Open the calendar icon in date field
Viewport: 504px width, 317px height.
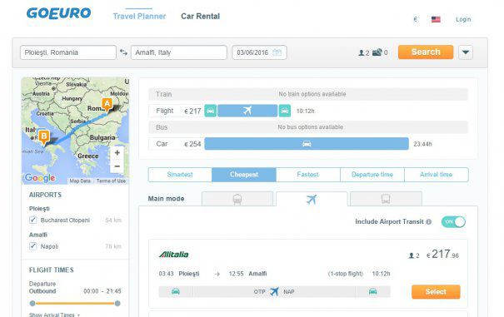point(277,52)
